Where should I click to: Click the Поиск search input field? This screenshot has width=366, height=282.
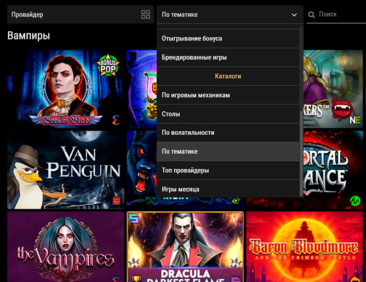coord(340,15)
